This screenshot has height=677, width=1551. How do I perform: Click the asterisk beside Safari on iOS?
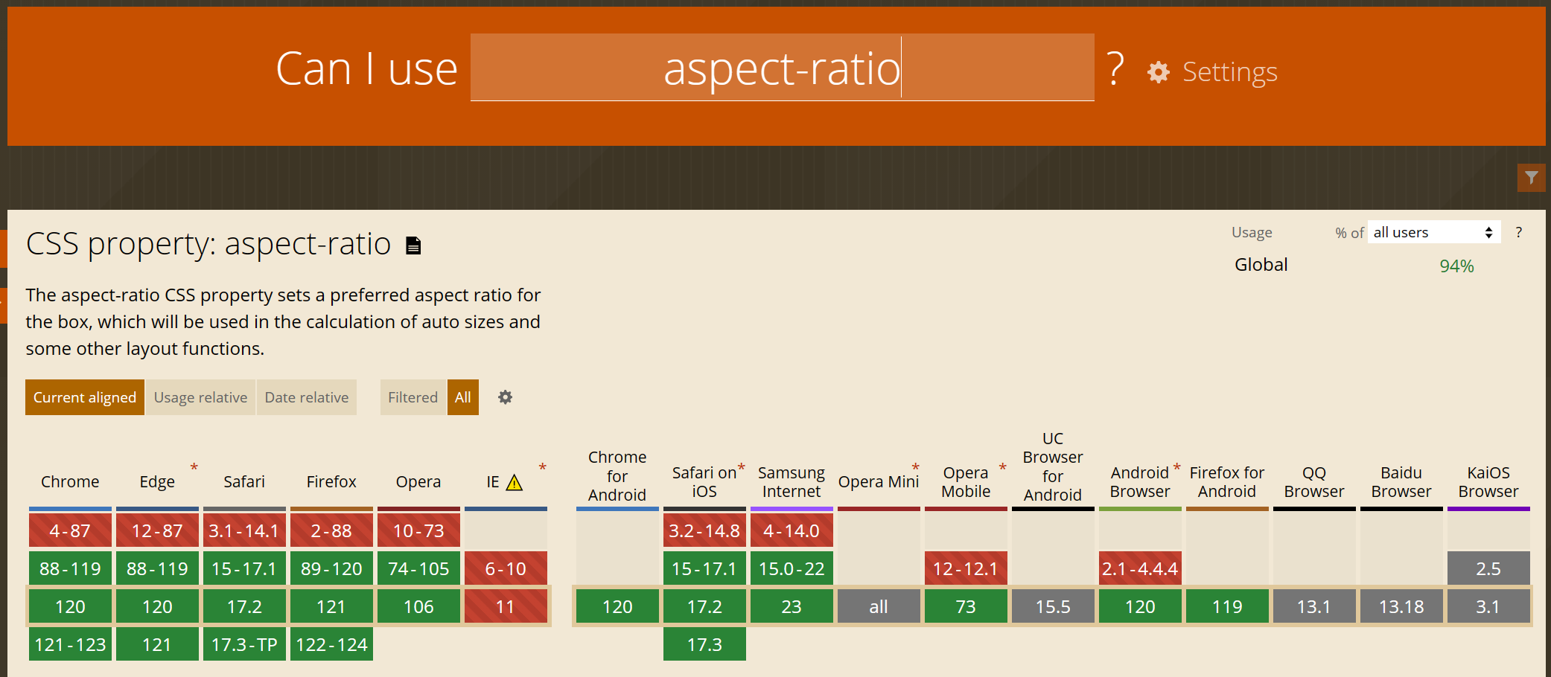point(742,467)
